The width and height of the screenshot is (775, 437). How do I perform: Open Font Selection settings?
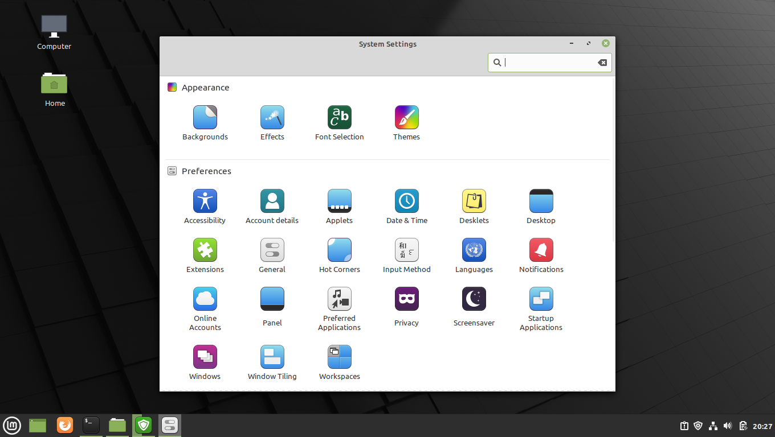coord(340,123)
